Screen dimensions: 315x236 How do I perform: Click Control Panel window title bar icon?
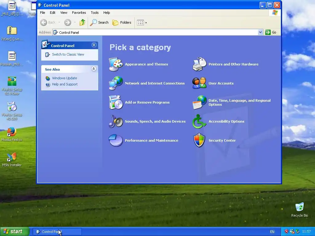click(40, 5)
